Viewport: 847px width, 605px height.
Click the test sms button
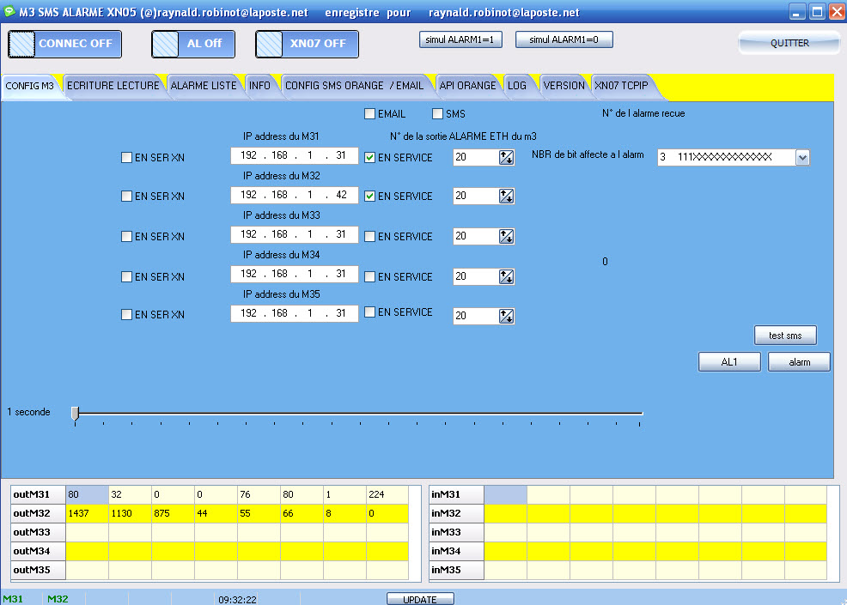click(x=785, y=336)
